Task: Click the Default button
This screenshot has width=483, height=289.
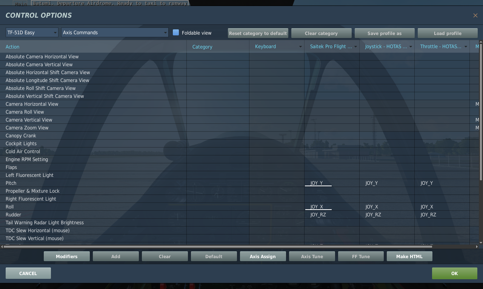Action: tap(214, 256)
